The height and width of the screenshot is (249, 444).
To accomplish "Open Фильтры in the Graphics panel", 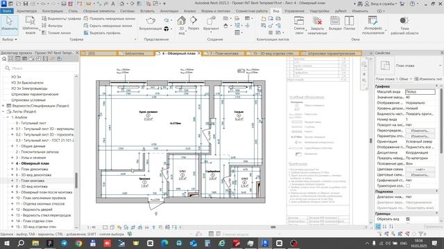I will click(52, 26).
